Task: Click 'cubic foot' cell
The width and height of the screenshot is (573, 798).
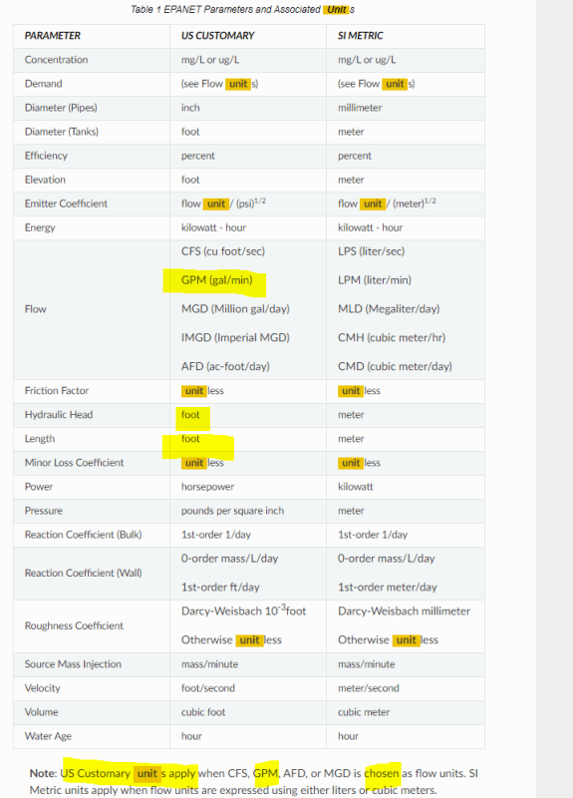Action: [x=203, y=712]
